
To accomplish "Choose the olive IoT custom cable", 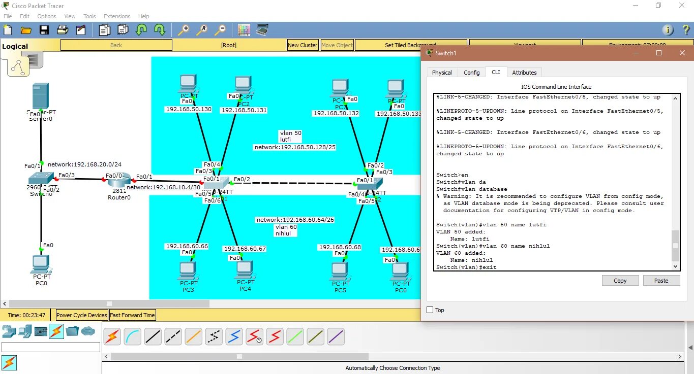I will pos(316,337).
